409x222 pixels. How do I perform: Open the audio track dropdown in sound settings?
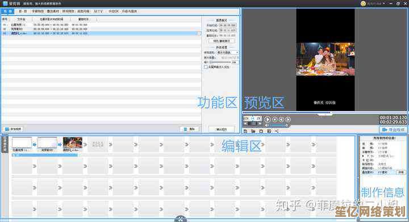pyautogui.click(x=227, y=52)
